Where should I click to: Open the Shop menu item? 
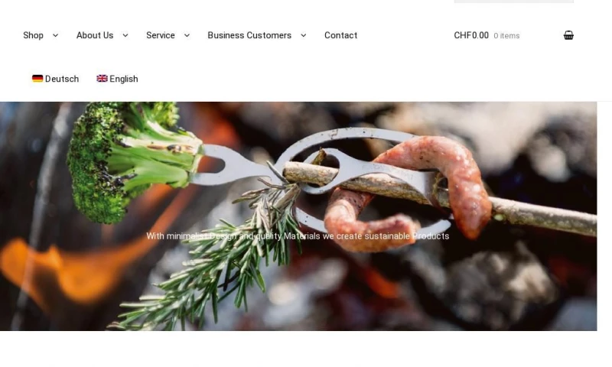pos(33,35)
